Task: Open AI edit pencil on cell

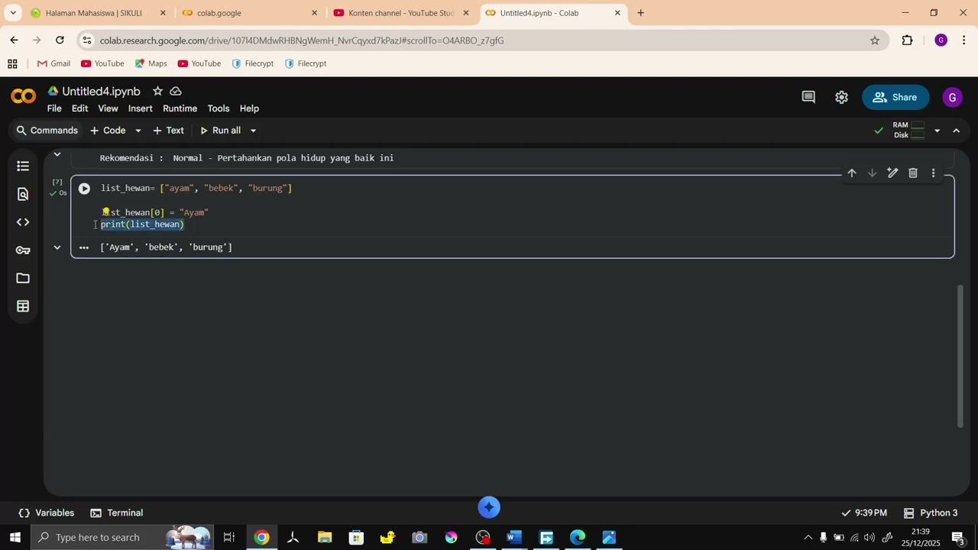Action: tap(892, 173)
